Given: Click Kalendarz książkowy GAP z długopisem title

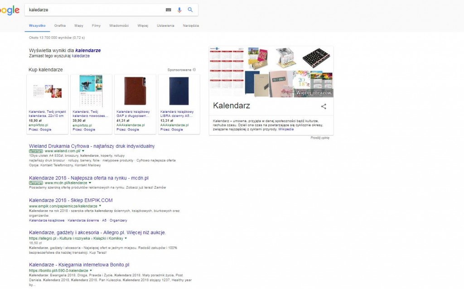Looking at the screenshot, I should click(133, 114).
